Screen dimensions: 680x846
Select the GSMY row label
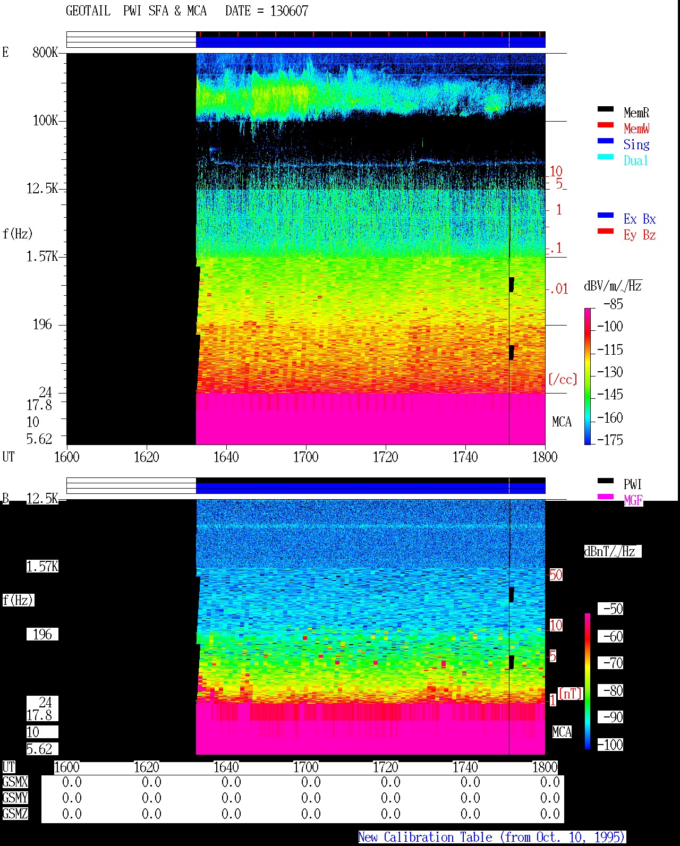(x=15, y=798)
